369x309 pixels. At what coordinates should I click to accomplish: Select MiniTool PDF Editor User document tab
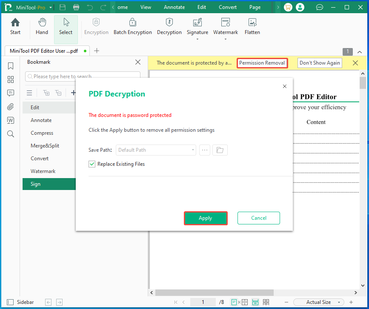coord(47,51)
